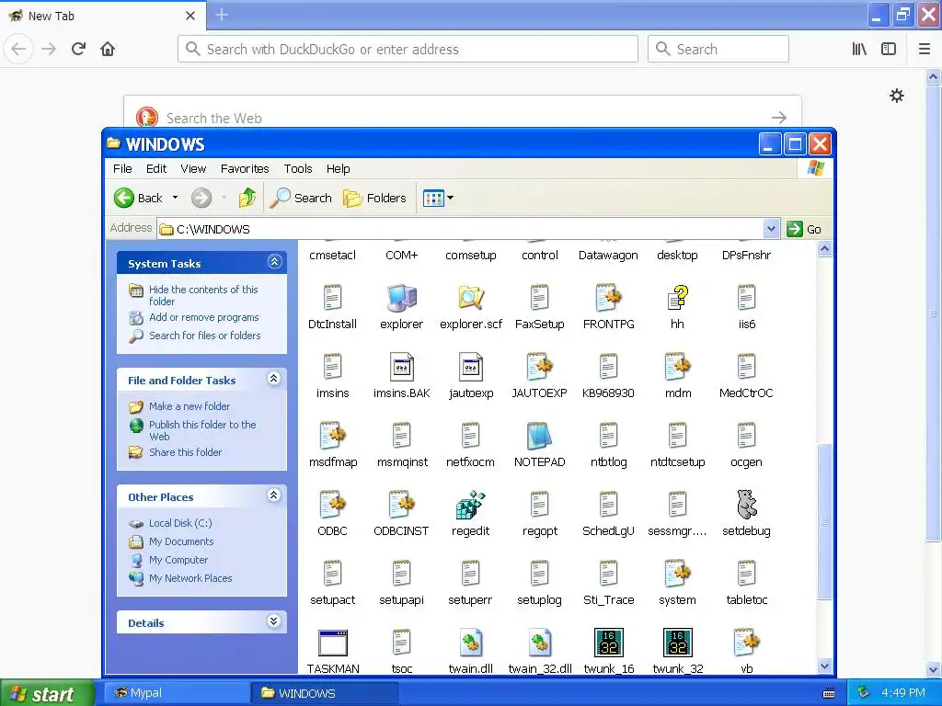Click the Explorer Back button
This screenshot has width=942, height=706.
(x=138, y=198)
